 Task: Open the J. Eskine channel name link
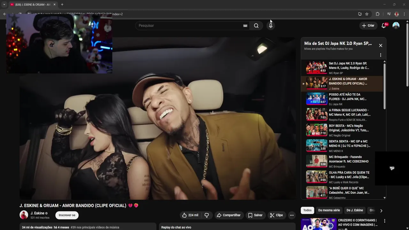[x=37, y=213]
